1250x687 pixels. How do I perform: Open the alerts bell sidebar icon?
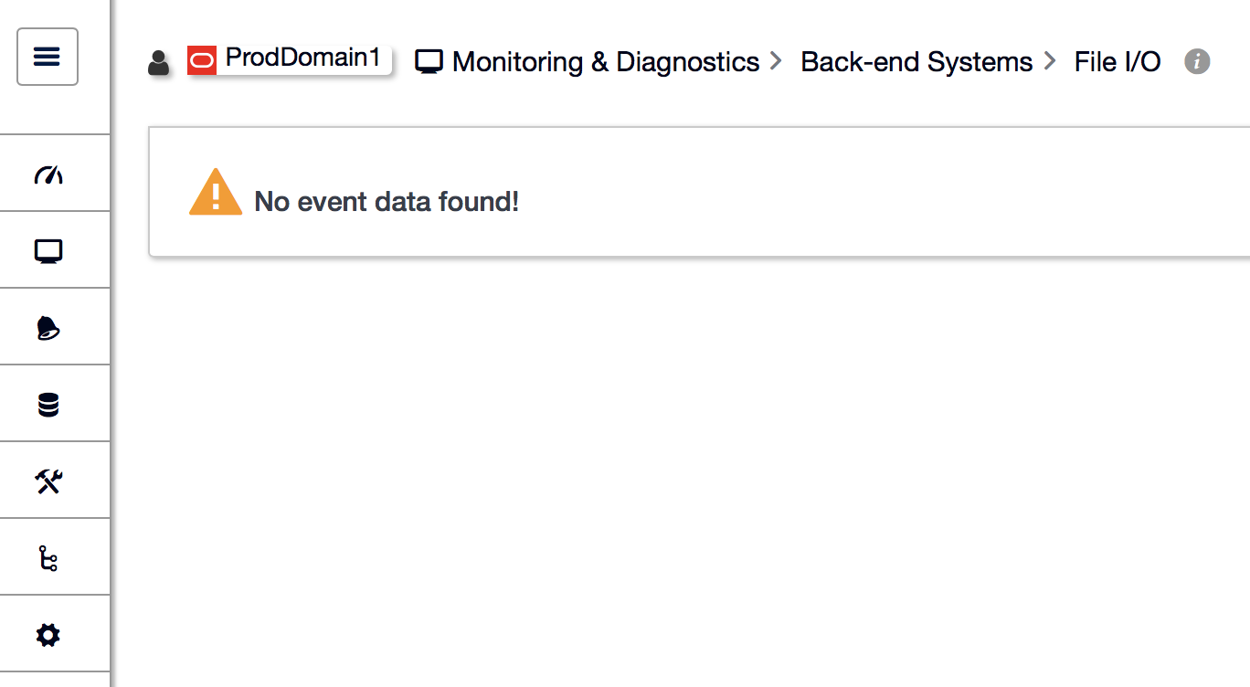(x=48, y=328)
